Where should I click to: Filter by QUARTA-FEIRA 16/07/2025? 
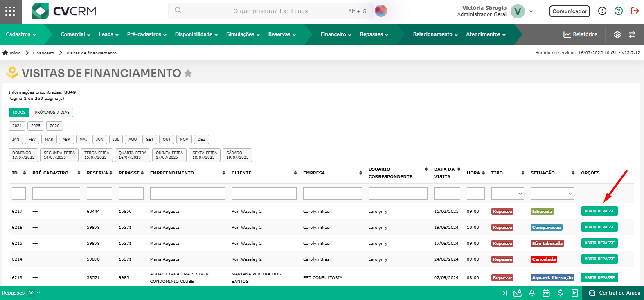133,155
